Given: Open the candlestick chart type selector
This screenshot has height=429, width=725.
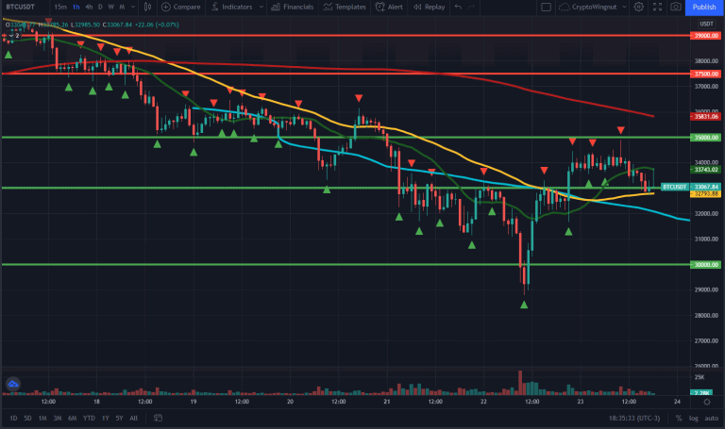Looking at the screenshot, I should pyautogui.click(x=147, y=7).
